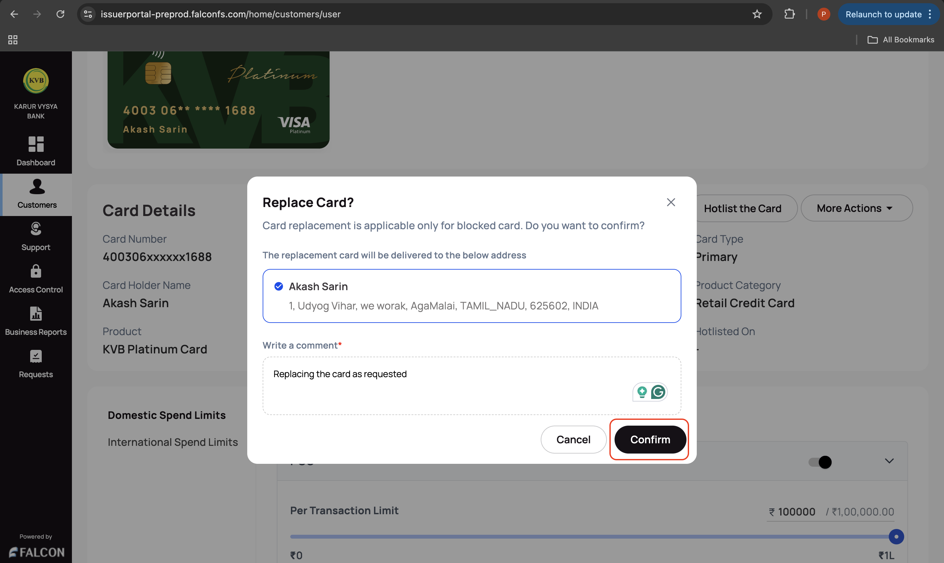Open the Support headset icon

tap(36, 229)
